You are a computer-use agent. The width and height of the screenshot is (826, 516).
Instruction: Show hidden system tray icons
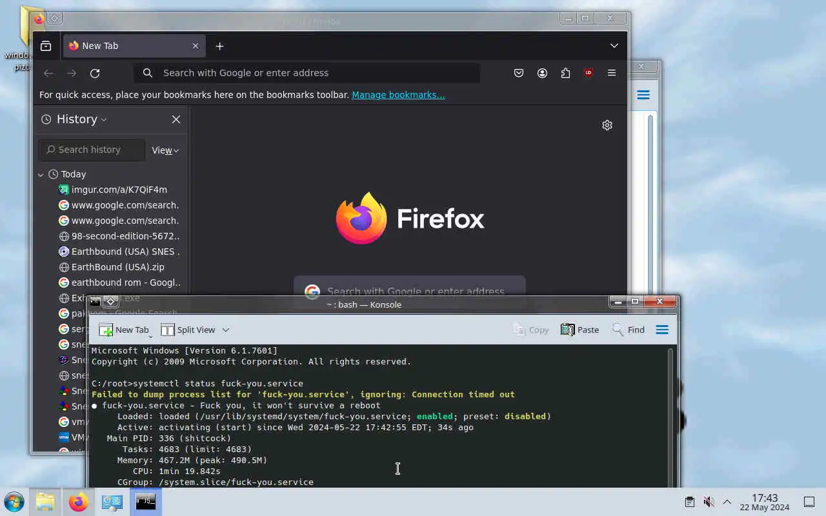pos(727,502)
